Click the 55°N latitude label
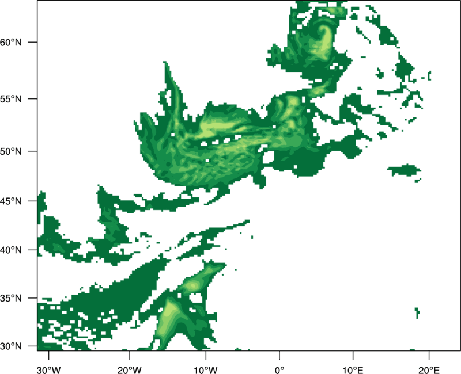The image size is (461, 374). click(x=11, y=99)
